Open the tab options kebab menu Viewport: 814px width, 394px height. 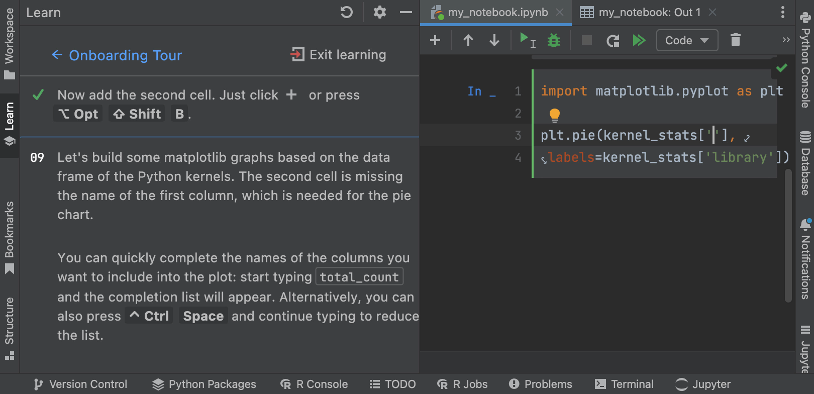[782, 12]
